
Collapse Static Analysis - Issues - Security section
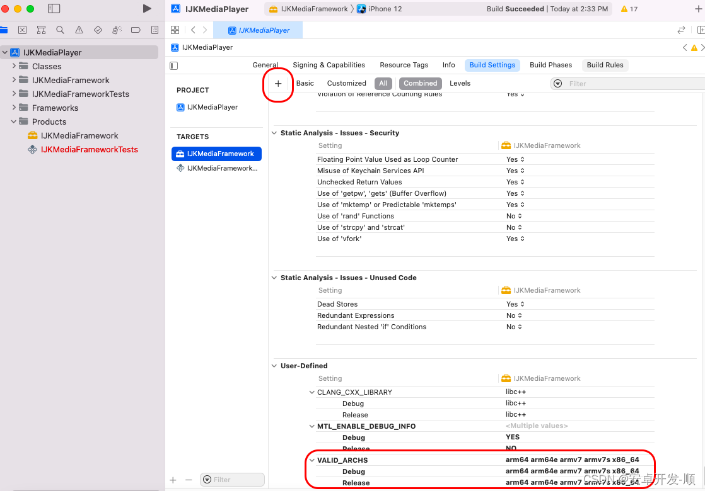(x=274, y=133)
